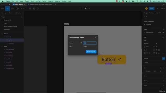
Task: Open the Frame tool dropdown arrow
Action: coord(14,9)
